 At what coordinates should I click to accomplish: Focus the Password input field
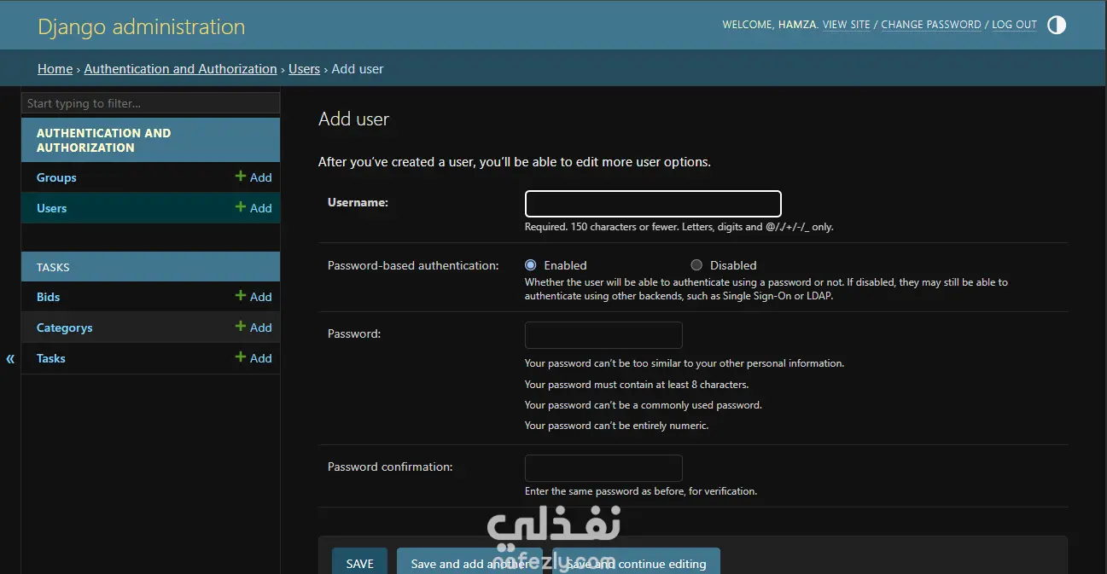coord(603,335)
